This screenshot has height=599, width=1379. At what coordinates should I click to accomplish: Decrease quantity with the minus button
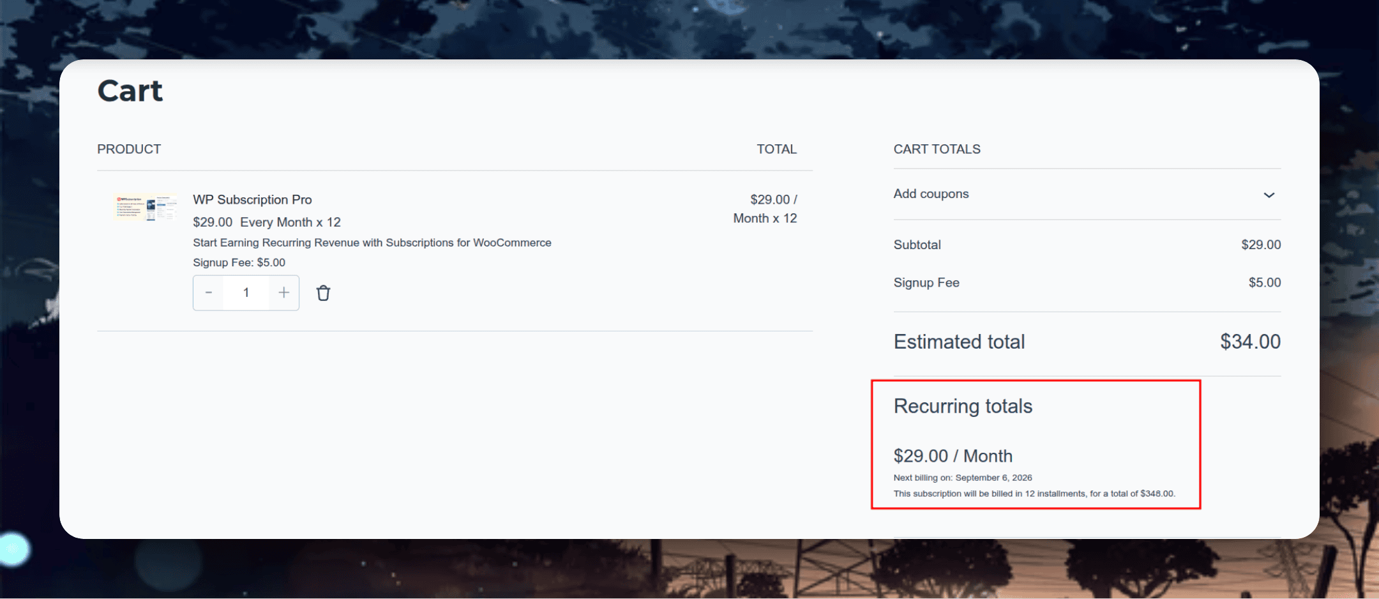(x=209, y=292)
